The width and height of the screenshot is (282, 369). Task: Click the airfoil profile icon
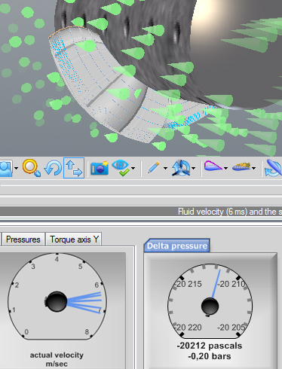coord(213,166)
